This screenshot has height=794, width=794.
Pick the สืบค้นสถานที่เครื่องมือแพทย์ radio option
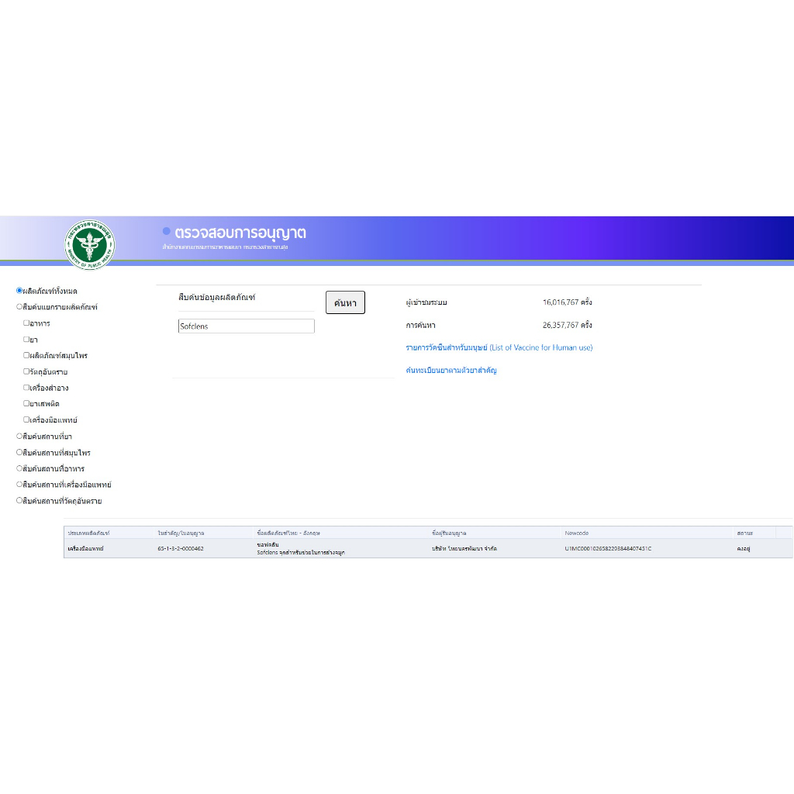(x=19, y=485)
